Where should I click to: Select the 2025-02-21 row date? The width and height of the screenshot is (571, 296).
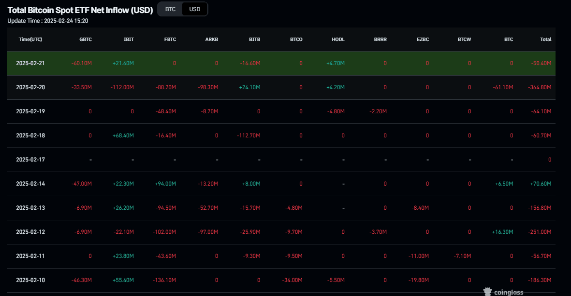point(30,63)
